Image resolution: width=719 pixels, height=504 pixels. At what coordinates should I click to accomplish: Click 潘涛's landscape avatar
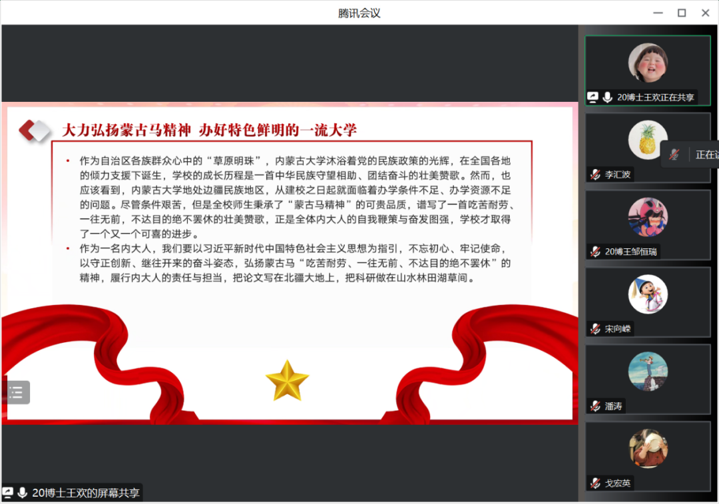(x=648, y=372)
